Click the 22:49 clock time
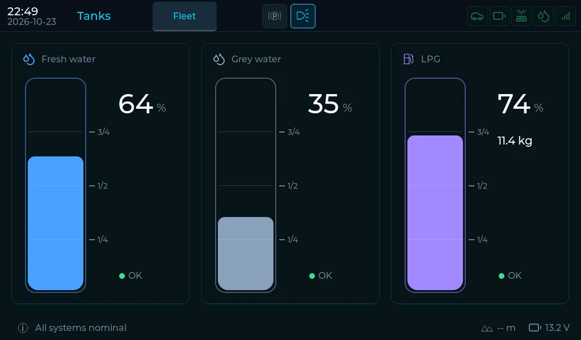This screenshot has width=581, height=340. 23,11
